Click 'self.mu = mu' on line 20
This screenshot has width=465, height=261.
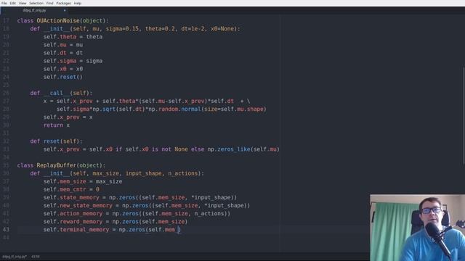[x=63, y=45]
